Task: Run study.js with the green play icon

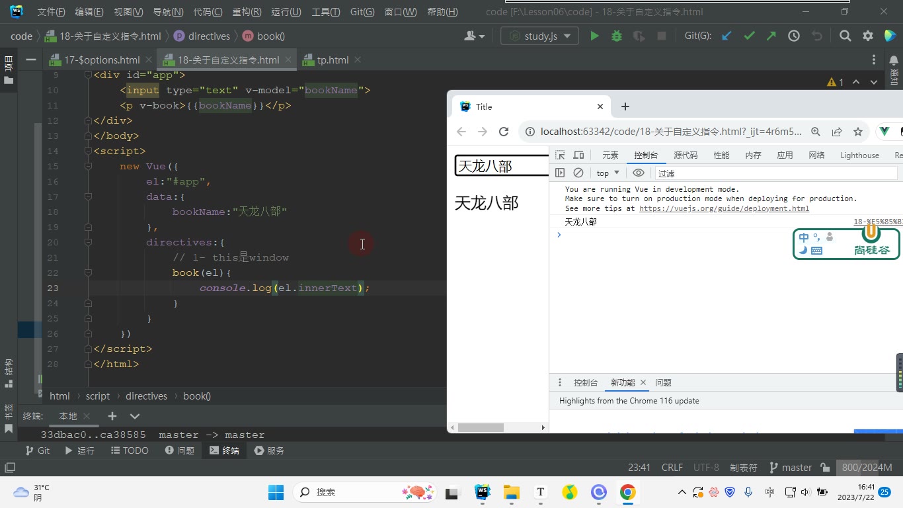Action: pyautogui.click(x=594, y=36)
